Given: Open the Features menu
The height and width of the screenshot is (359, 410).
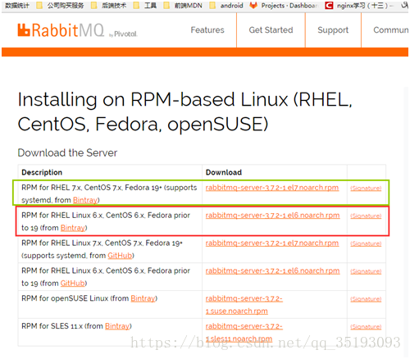Looking at the screenshot, I should (x=207, y=30).
